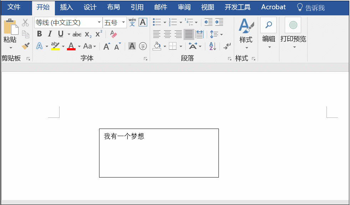Viewport: 350px width, 205px height.
Task: Open the 文件 menu
Action: [x=14, y=7]
